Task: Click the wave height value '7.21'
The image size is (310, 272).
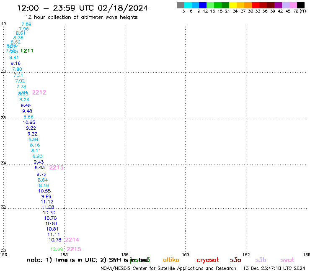Action: (x=18, y=75)
